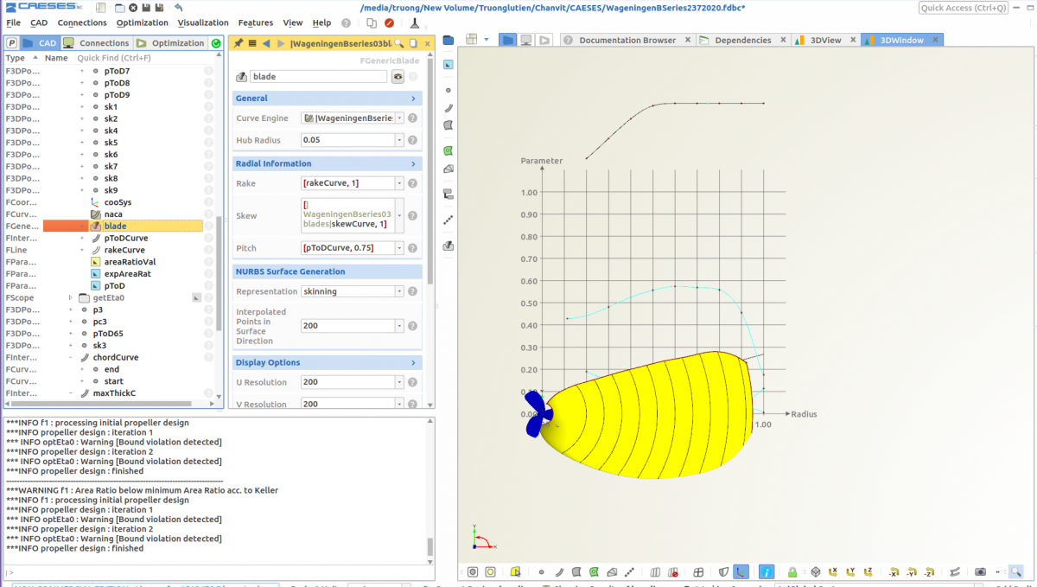Viewport: 1037px width, 587px height.
Task: Click the magnifier zoom icon at bottom right
Action: 1015,571
